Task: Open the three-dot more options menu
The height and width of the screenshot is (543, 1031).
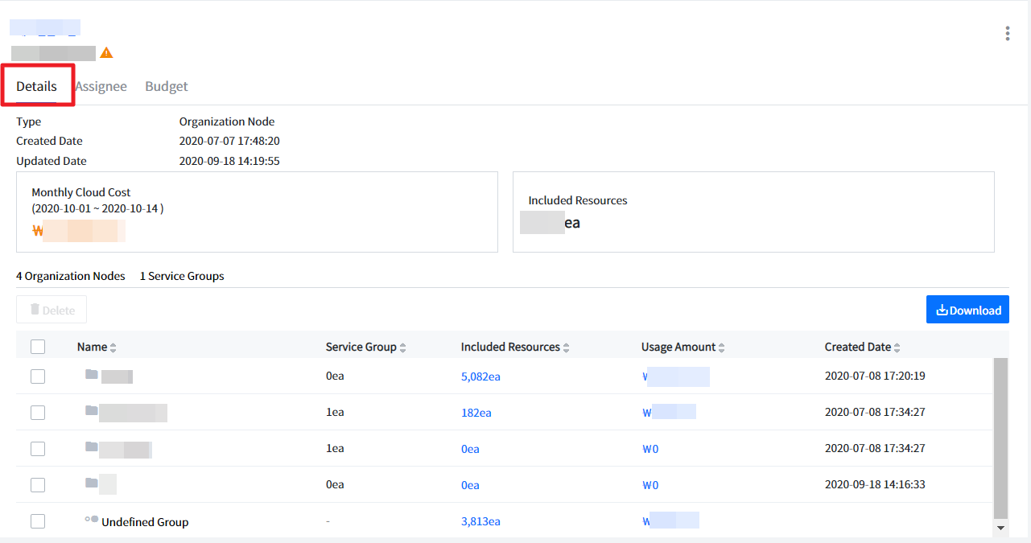Action: pos(1007,34)
